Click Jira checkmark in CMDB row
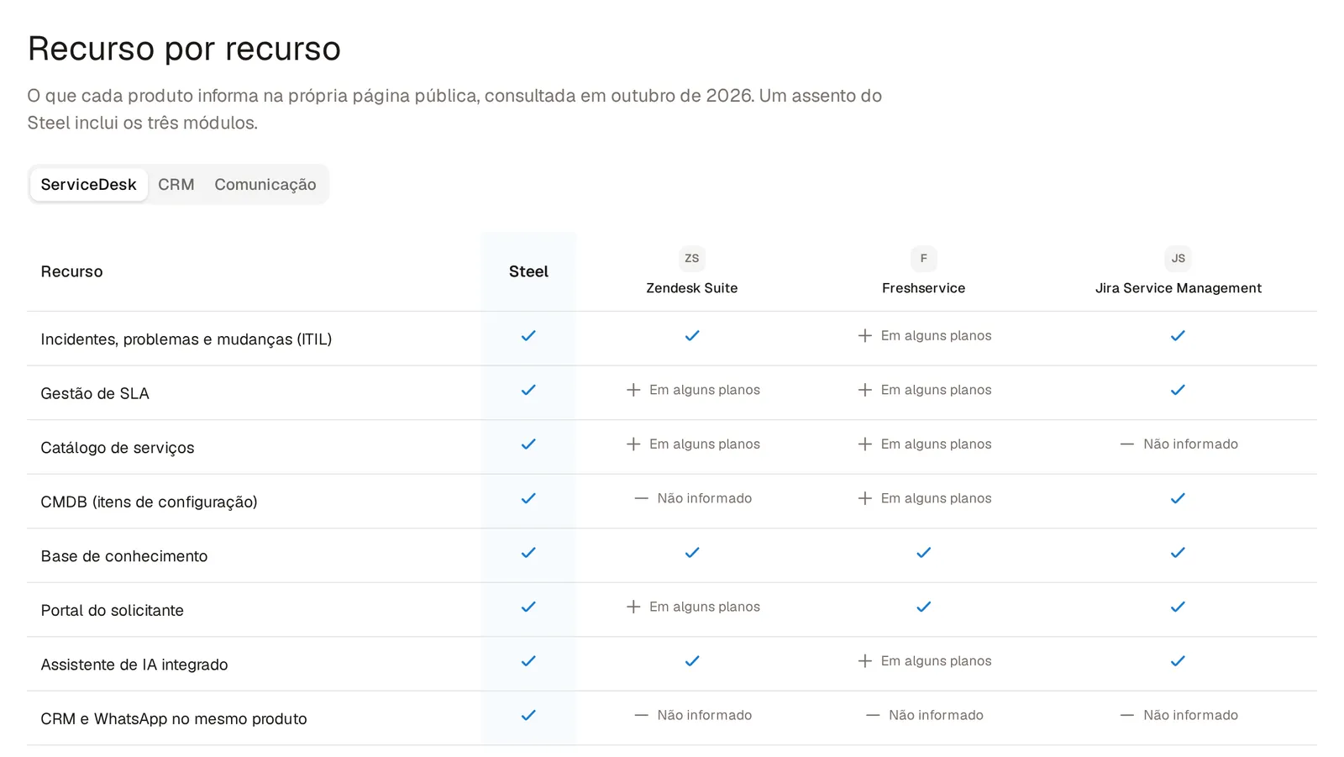1344x757 pixels. tap(1179, 498)
